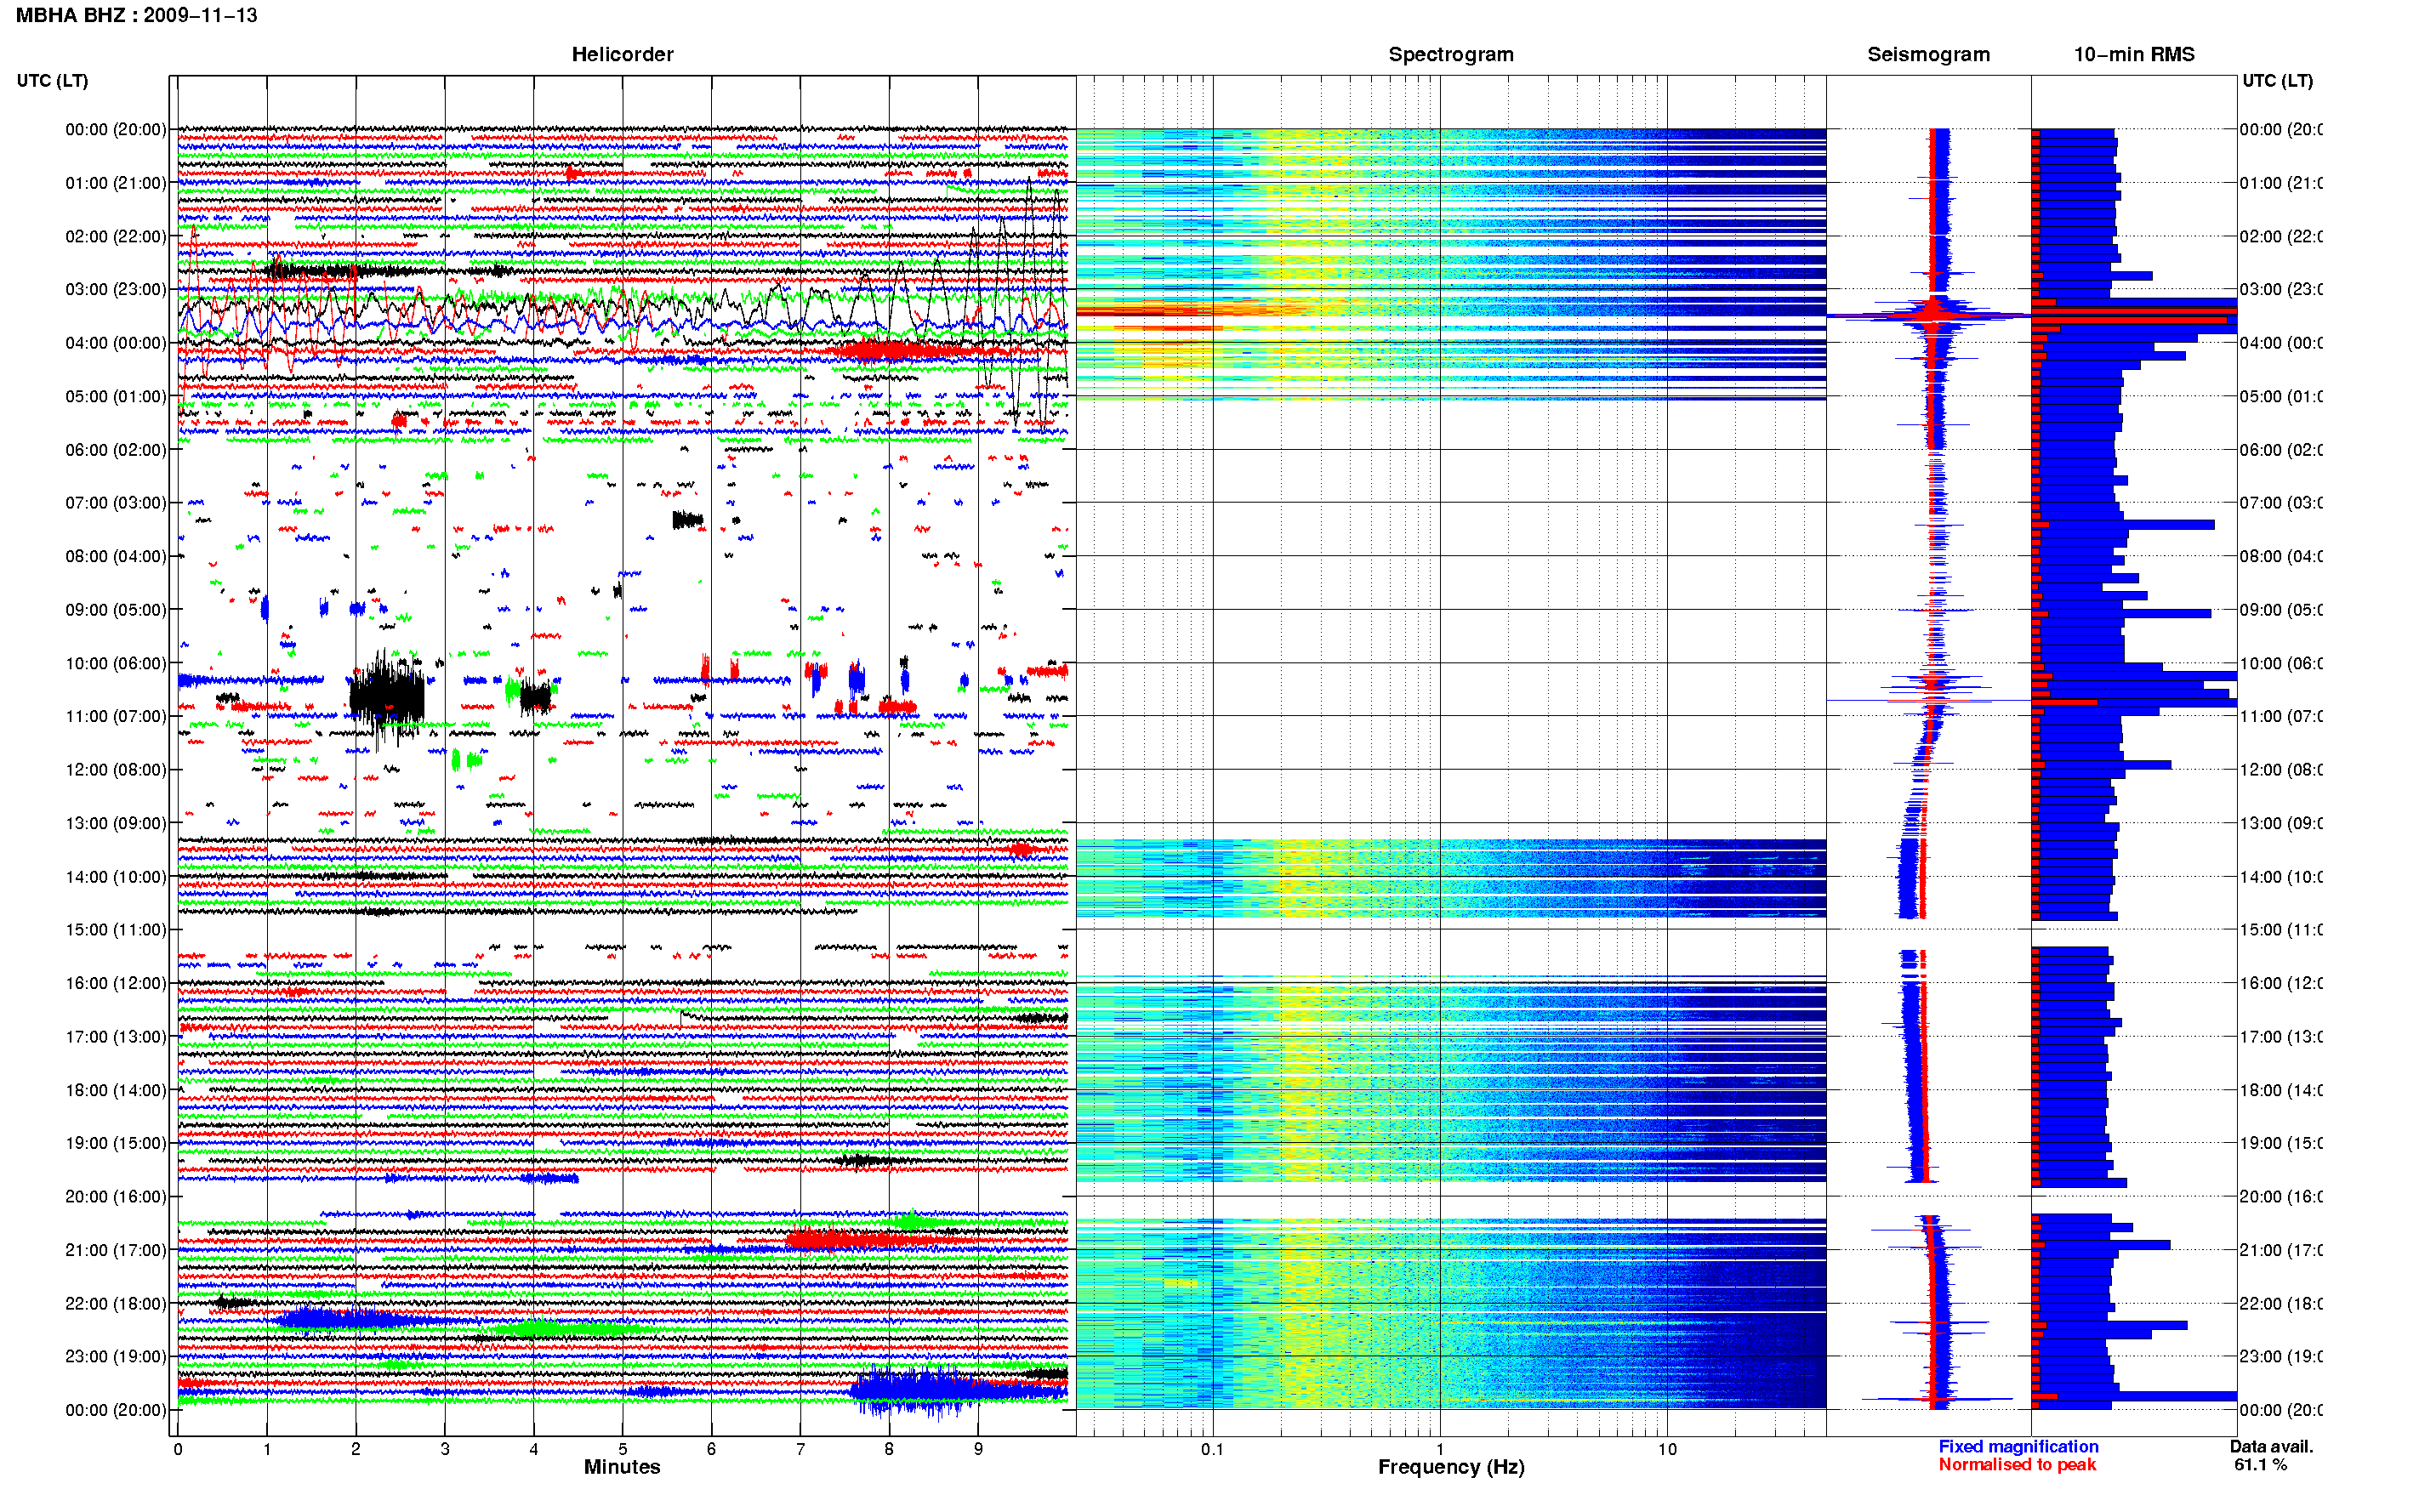Click frequency tick label "1" under the spectrogram
This screenshot has width=2419, height=1512.
pyautogui.click(x=1440, y=1449)
